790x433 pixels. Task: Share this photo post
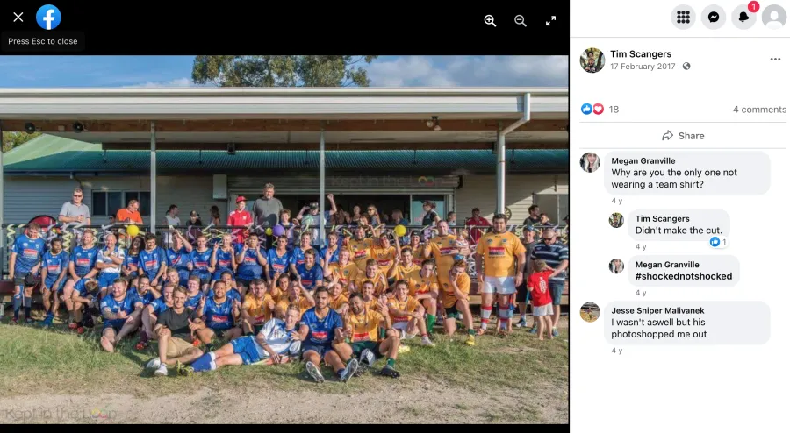click(x=683, y=136)
